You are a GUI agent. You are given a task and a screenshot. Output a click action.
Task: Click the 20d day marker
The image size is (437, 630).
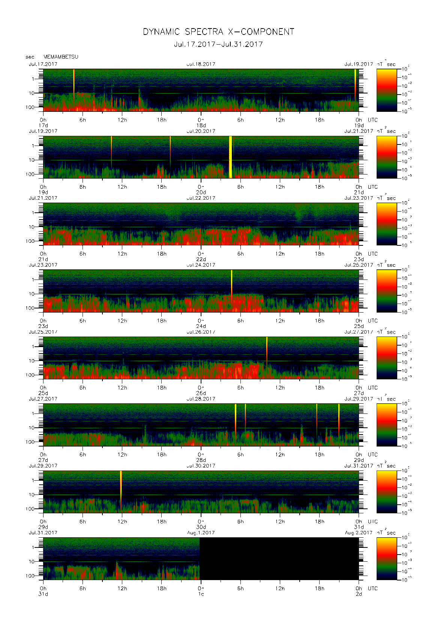click(201, 192)
